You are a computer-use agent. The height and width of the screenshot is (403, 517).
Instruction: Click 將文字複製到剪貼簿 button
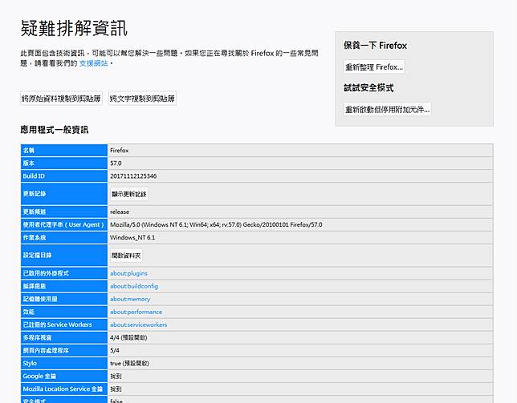click(x=142, y=99)
